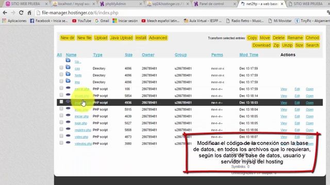Click the PHP icon of the 5915-byte script
The height and width of the screenshot is (185, 330).
pos(68,108)
